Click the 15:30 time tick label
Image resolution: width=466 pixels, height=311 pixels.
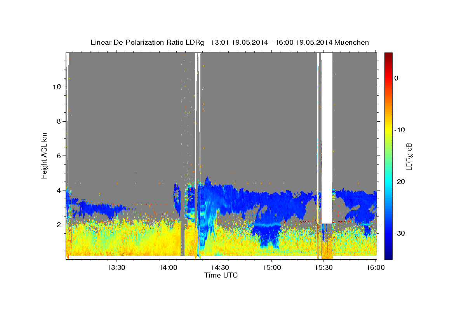(x=323, y=267)
